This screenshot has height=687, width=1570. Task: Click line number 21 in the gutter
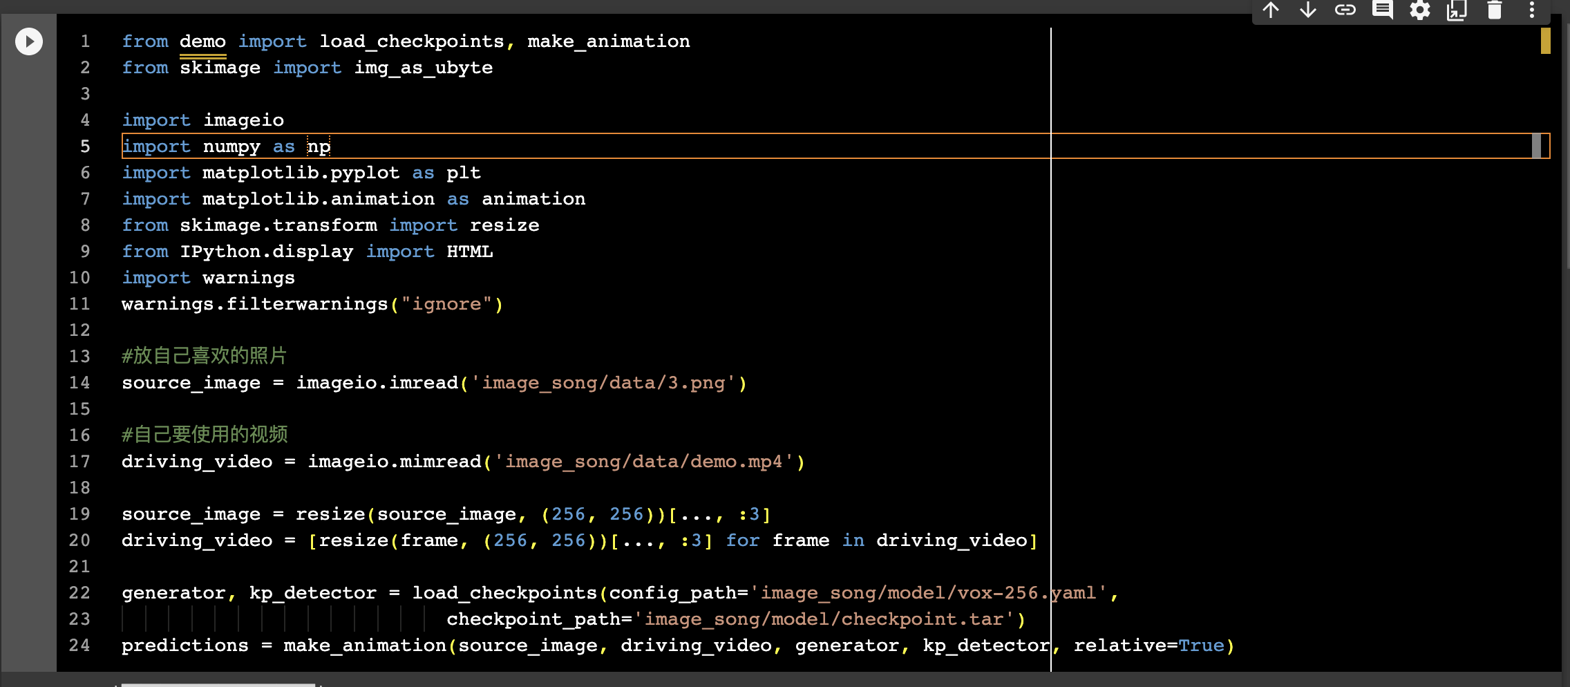click(x=79, y=567)
